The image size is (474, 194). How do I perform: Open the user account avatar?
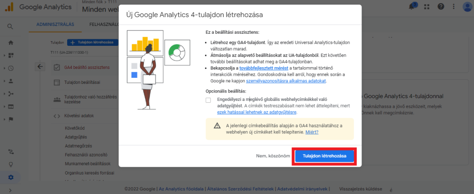click(468, 6)
